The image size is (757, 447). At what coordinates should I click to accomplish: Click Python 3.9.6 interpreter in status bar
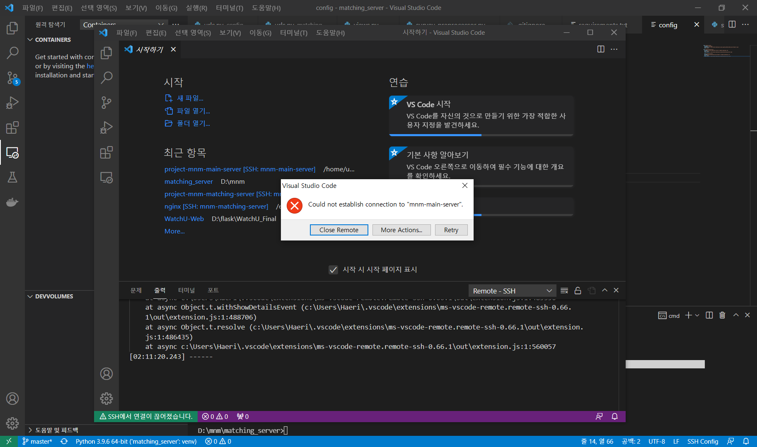(136, 442)
